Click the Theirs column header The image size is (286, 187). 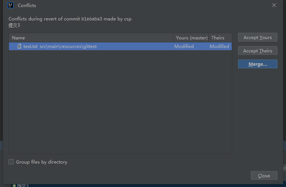(218, 38)
